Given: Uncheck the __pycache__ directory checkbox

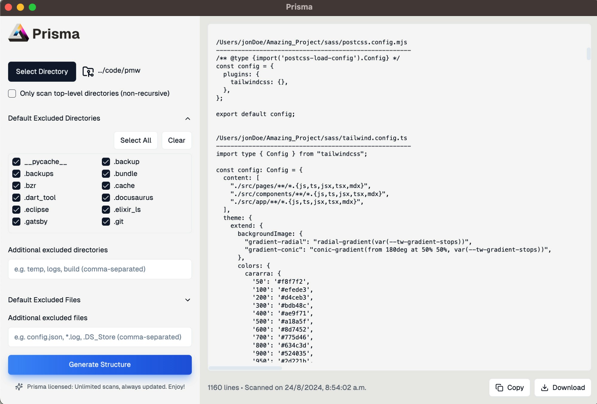Looking at the screenshot, I should [x=16, y=162].
